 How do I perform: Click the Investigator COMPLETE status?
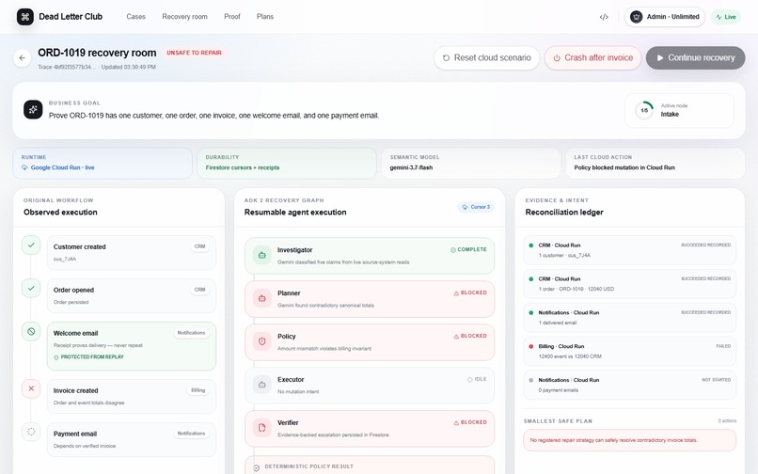[468, 249]
